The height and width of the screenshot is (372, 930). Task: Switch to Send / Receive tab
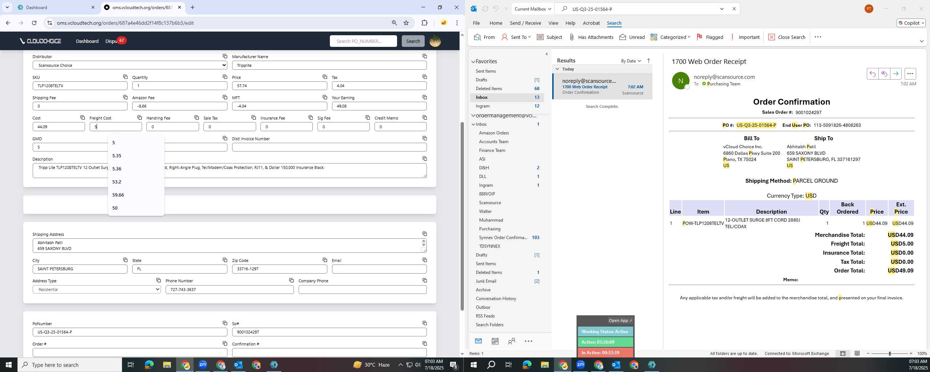(x=525, y=23)
